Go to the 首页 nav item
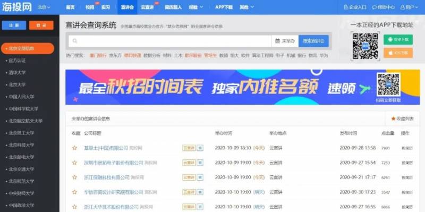This screenshot has height=212, width=425. pyautogui.click(x=70, y=7)
